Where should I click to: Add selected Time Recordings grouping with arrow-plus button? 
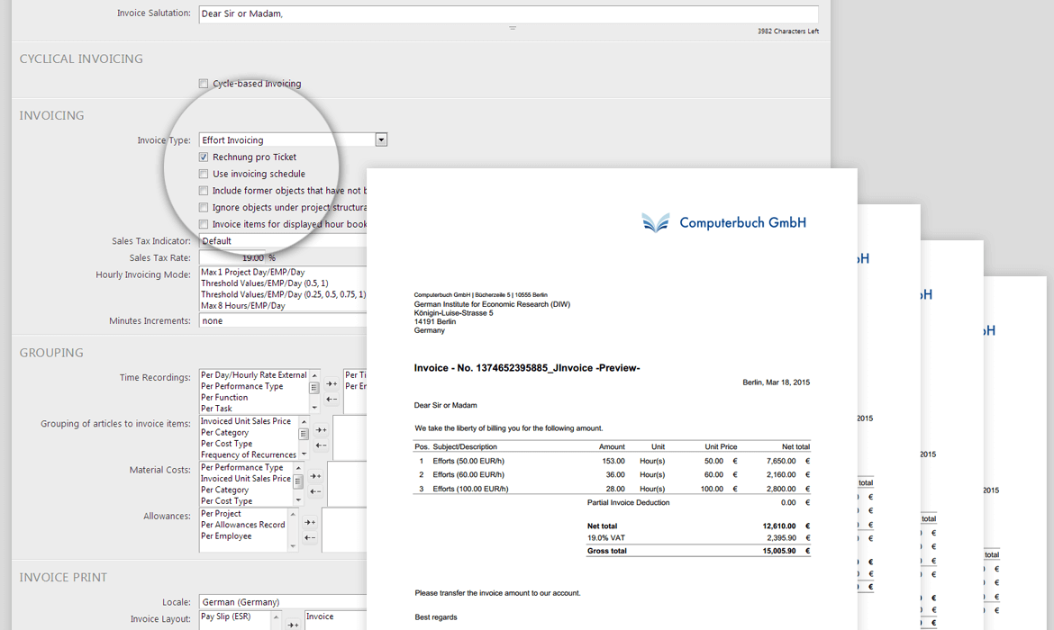[x=332, y=383]
